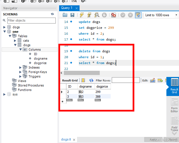The width and height of the screenshot is (179, 143).
Task: Select the cell with value 299
Action: pos(103,92)
